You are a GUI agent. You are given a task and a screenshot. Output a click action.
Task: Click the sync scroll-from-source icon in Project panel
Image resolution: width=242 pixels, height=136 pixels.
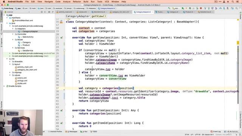coord(42,12)
